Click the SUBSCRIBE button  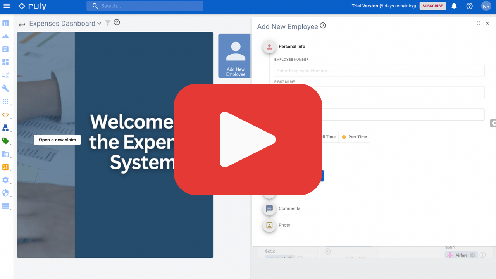pyautogui.click(x=432, y=6)
